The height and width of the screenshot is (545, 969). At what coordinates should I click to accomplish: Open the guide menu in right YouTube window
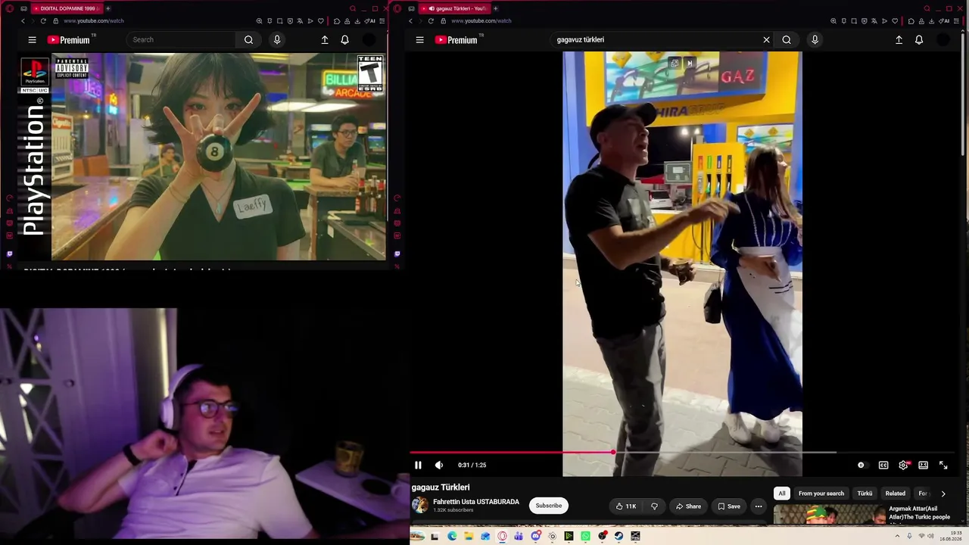point(419,40)
